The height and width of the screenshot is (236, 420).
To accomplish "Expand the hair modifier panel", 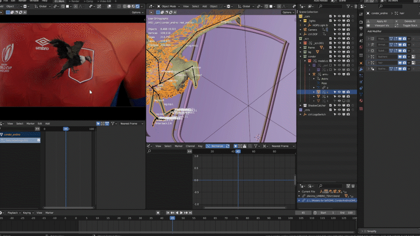I will click(368, 62).
